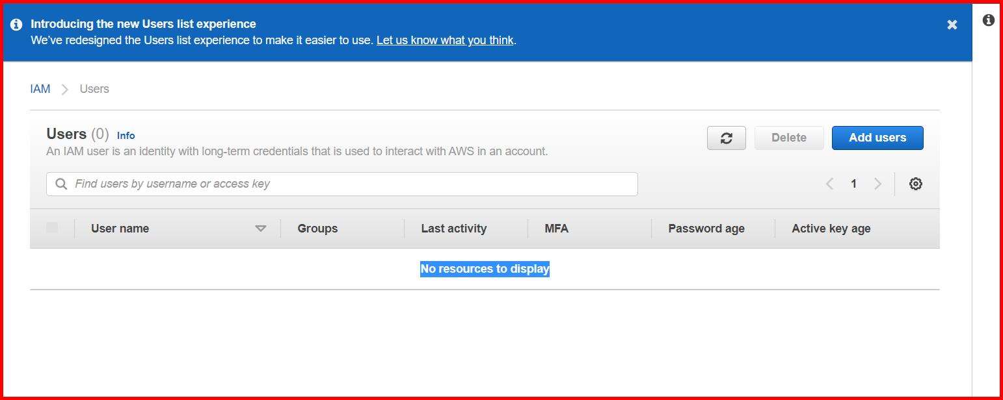Image resolution: width=1003 pixels, height=400 pixels.
Task: Select Users in the breadcrumb trail
Action: 94,88
